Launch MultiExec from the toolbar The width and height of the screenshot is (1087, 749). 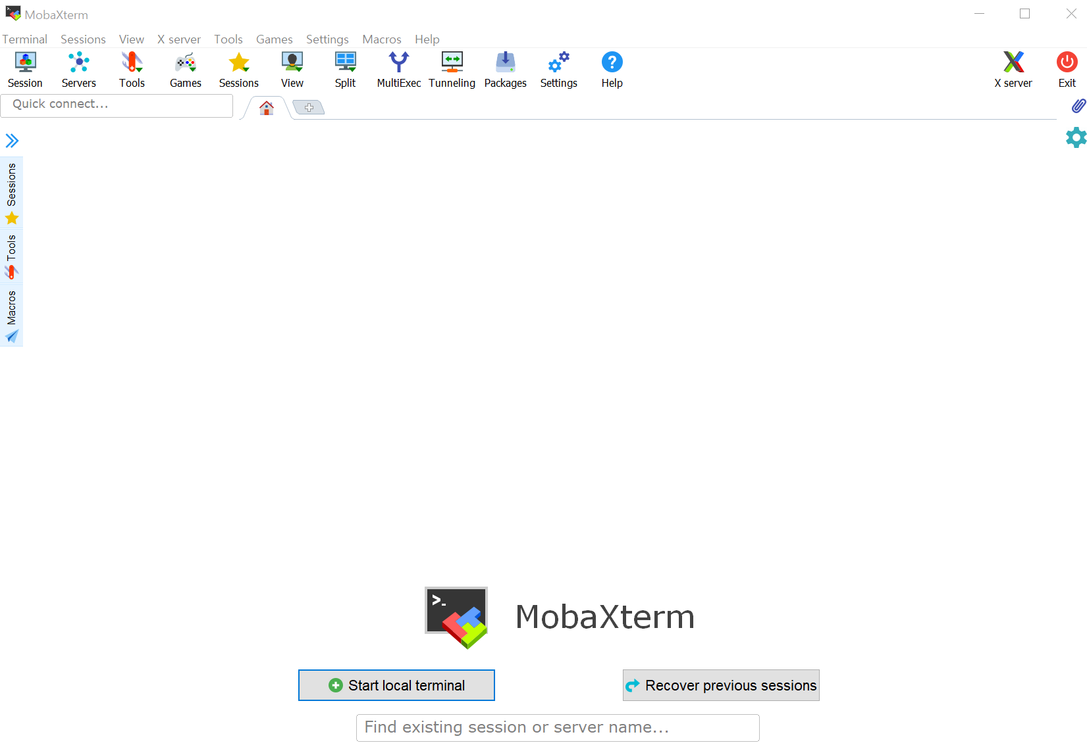tap(399, 70)
